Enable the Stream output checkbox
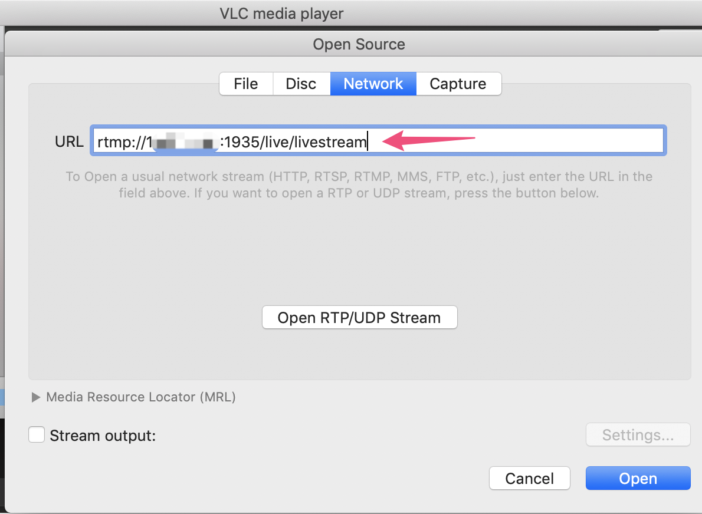 pyautogui.click(x=37, y=435)
